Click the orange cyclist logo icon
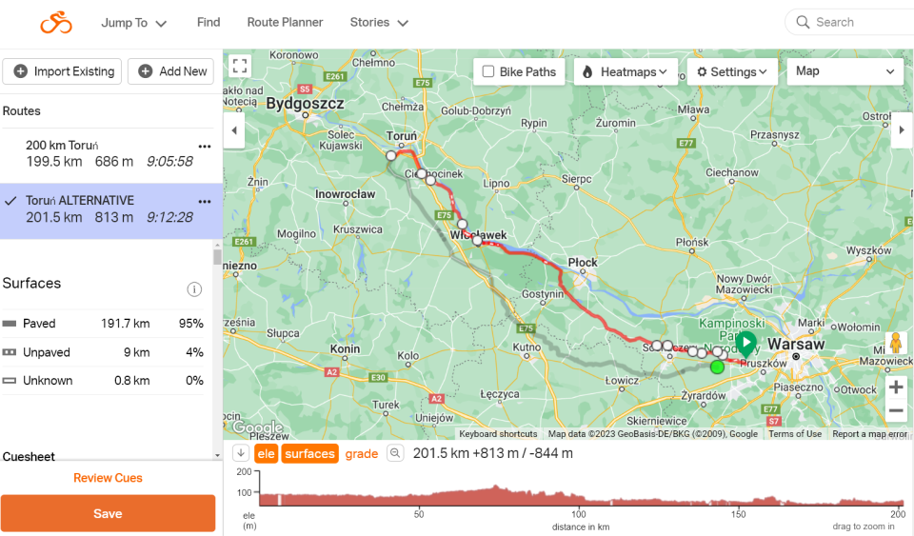914x536 pixels. (56, 23)
